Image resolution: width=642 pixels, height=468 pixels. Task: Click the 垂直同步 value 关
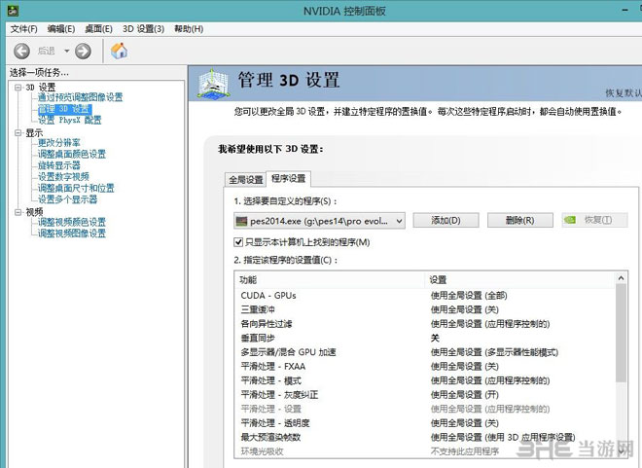pyautogui.click(x=435, y=339)
